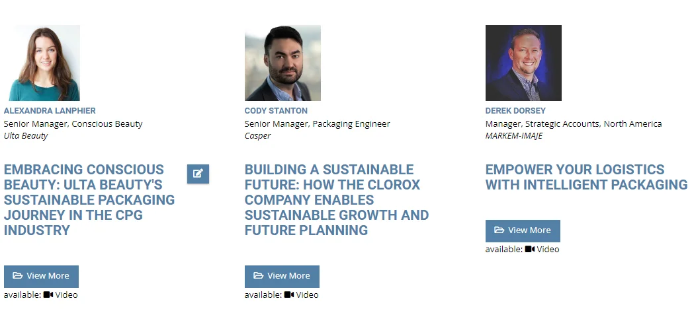Open the Embracing Conscious Beauty session title
The width and height of the screenshot is (692, 309).
tap(89, 200)
